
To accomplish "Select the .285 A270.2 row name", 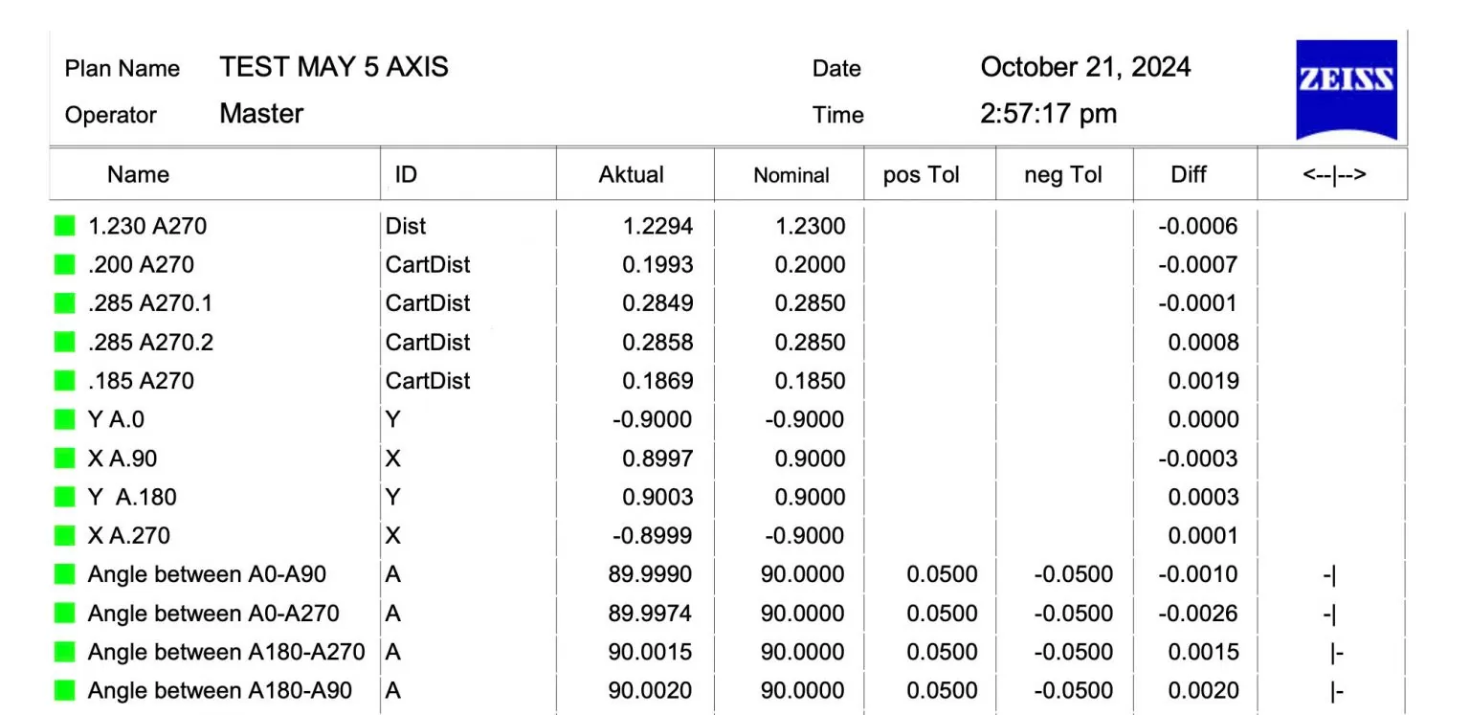I will pos(150,343).
